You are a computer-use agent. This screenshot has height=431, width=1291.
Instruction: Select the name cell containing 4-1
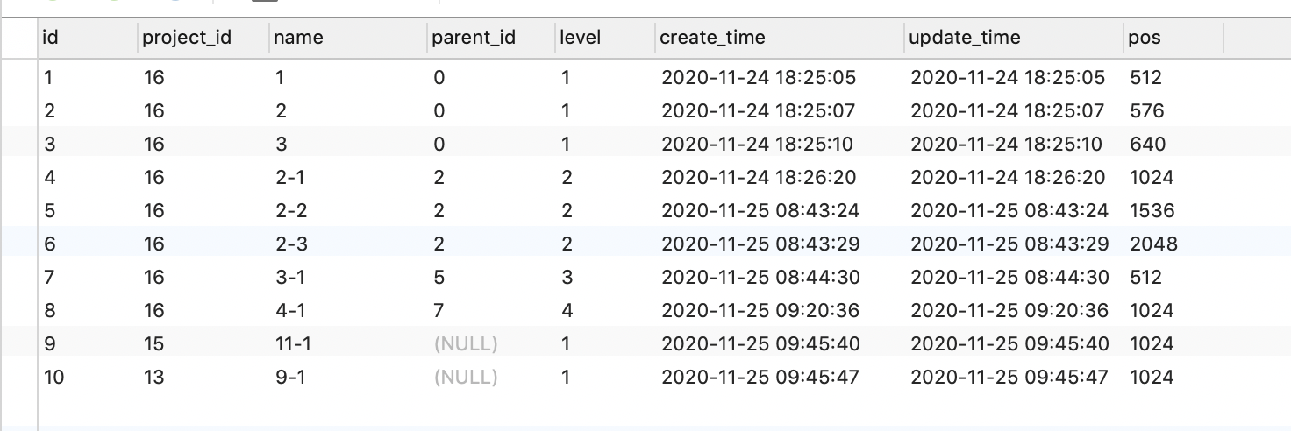point(348,311)
